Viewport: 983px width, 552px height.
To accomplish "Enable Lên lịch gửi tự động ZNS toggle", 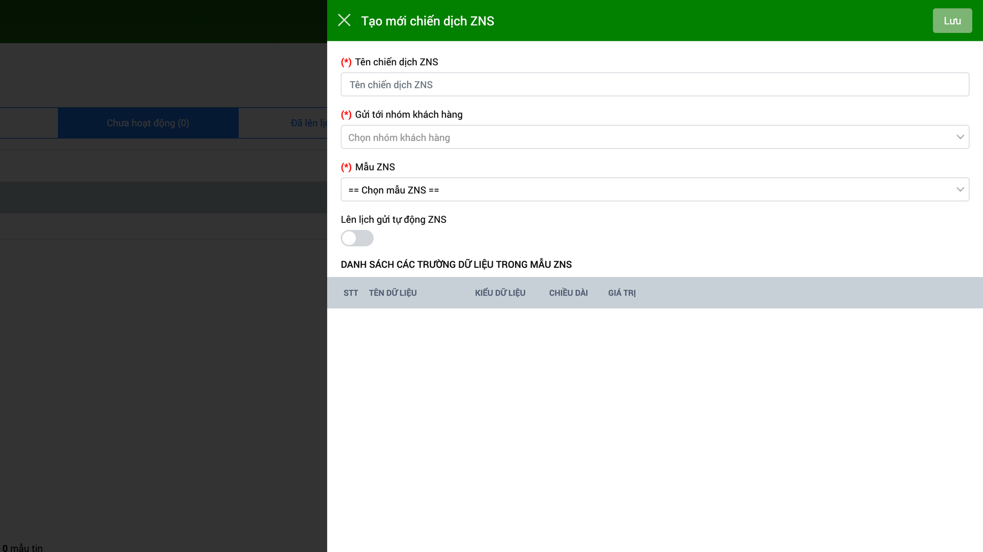I will pyautogui.click(x=357, y=238).
